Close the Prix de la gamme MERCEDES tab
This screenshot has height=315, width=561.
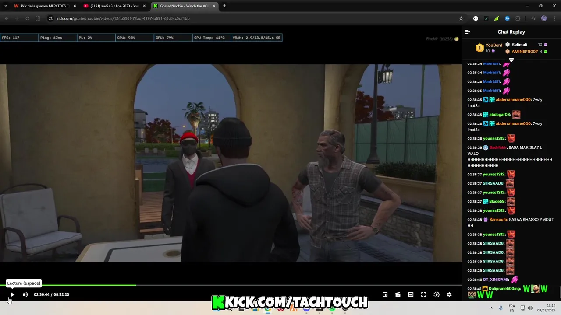75,6
